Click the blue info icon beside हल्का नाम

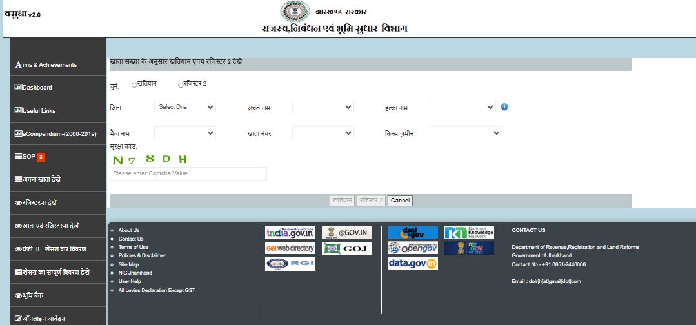coord(504,107)
